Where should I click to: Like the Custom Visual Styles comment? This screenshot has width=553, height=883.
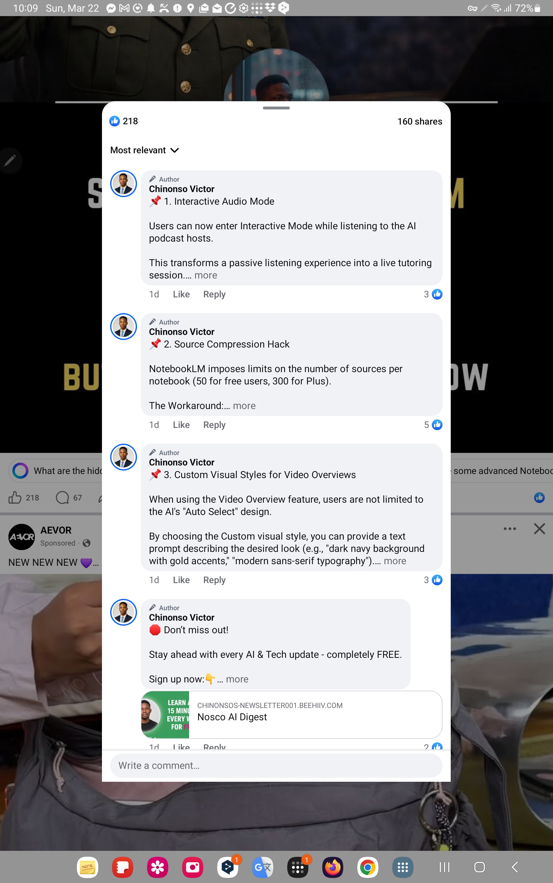coord(181,580)
